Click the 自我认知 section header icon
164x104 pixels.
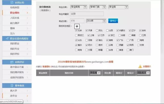13,2
